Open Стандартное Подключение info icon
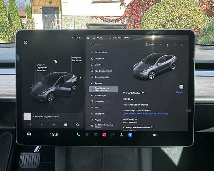Viewport: 214px width, 171px height. point(152,127)
